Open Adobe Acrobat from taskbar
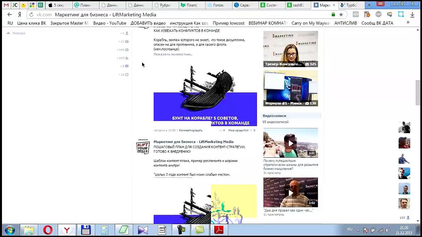This screenshot has width=422, height=237. tap(219, 230)
